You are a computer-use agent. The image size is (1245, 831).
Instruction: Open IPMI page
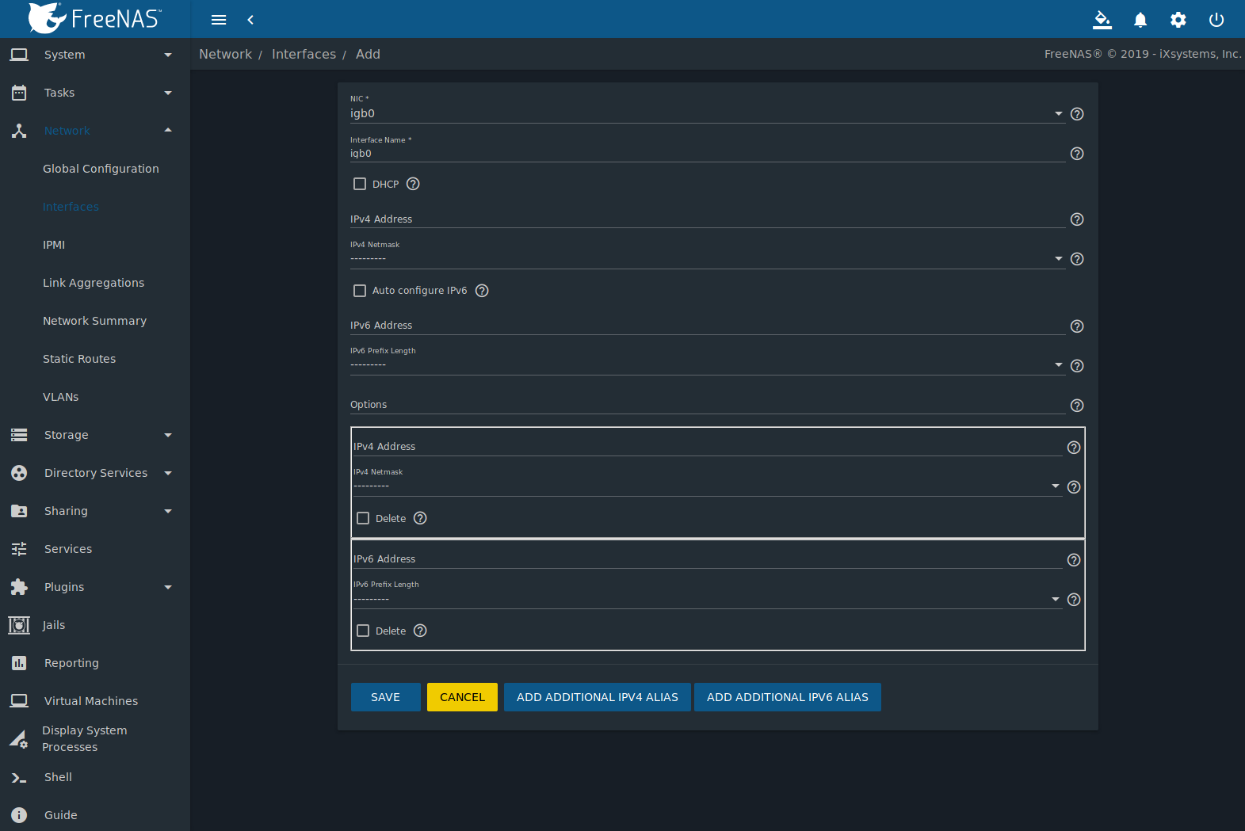(54, 245)
